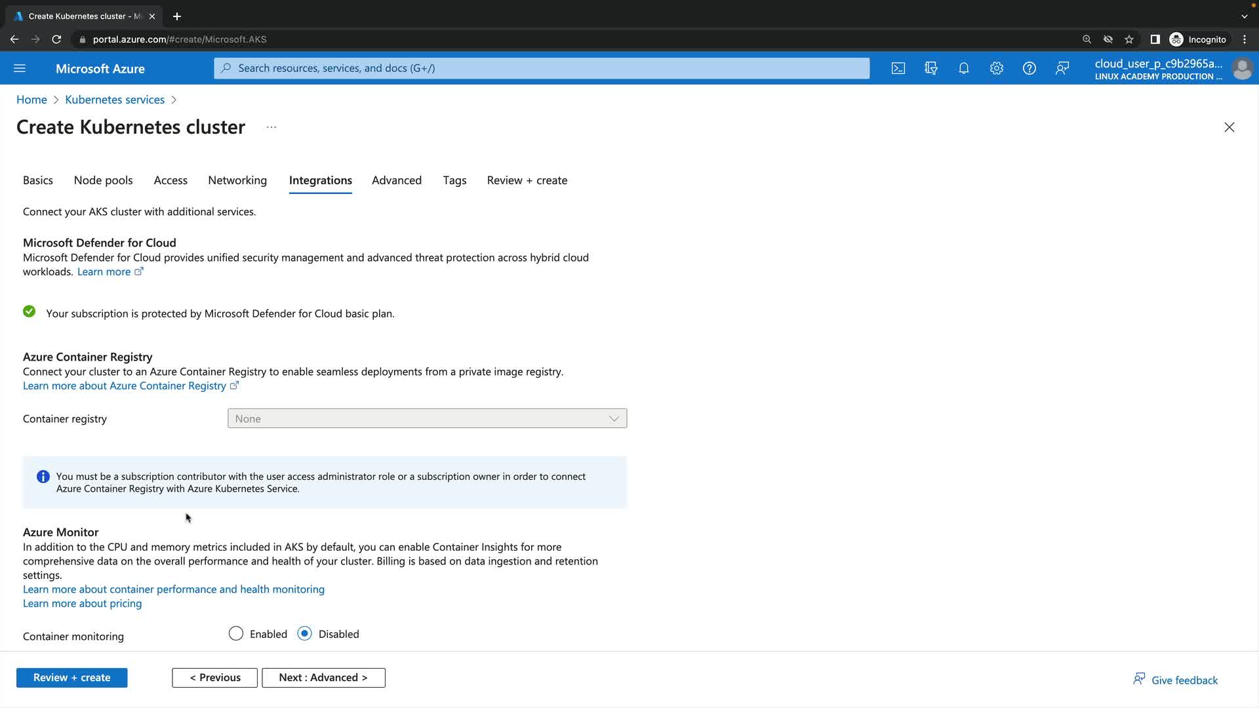The width and height of the screenshot is (1259, 708).
Task: Open the hamburger portal menu
Action: [x=20, y=68]
